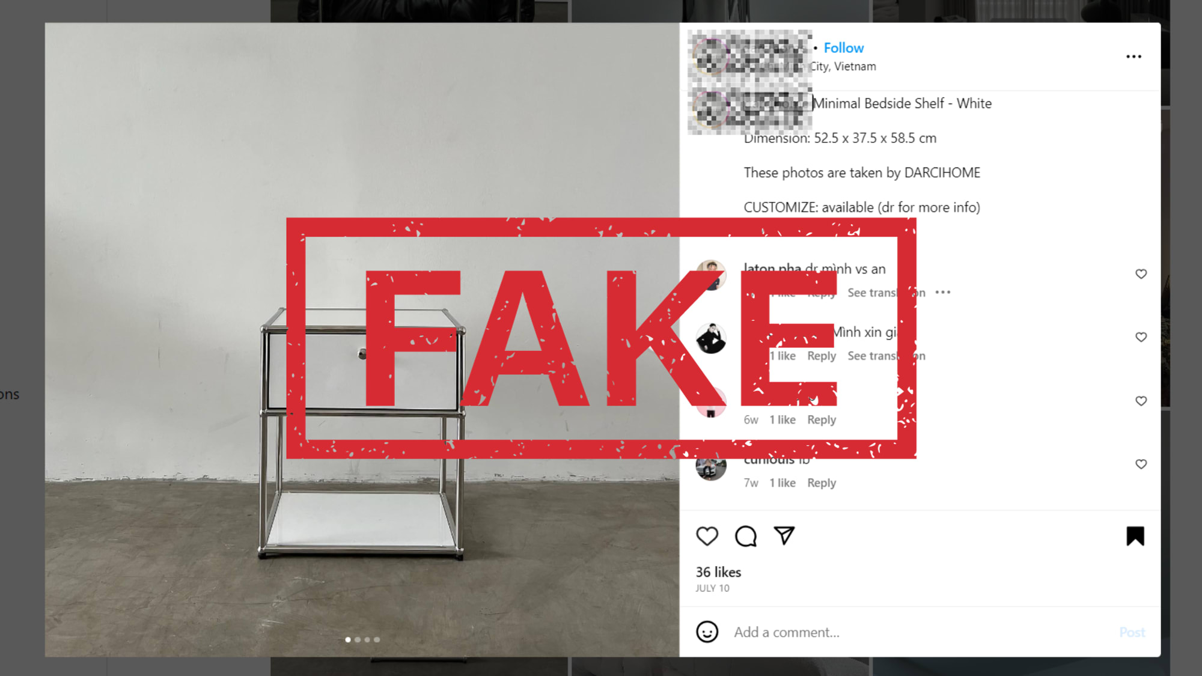Focus the 'Add a comment...' field

(x=920, y=632)
